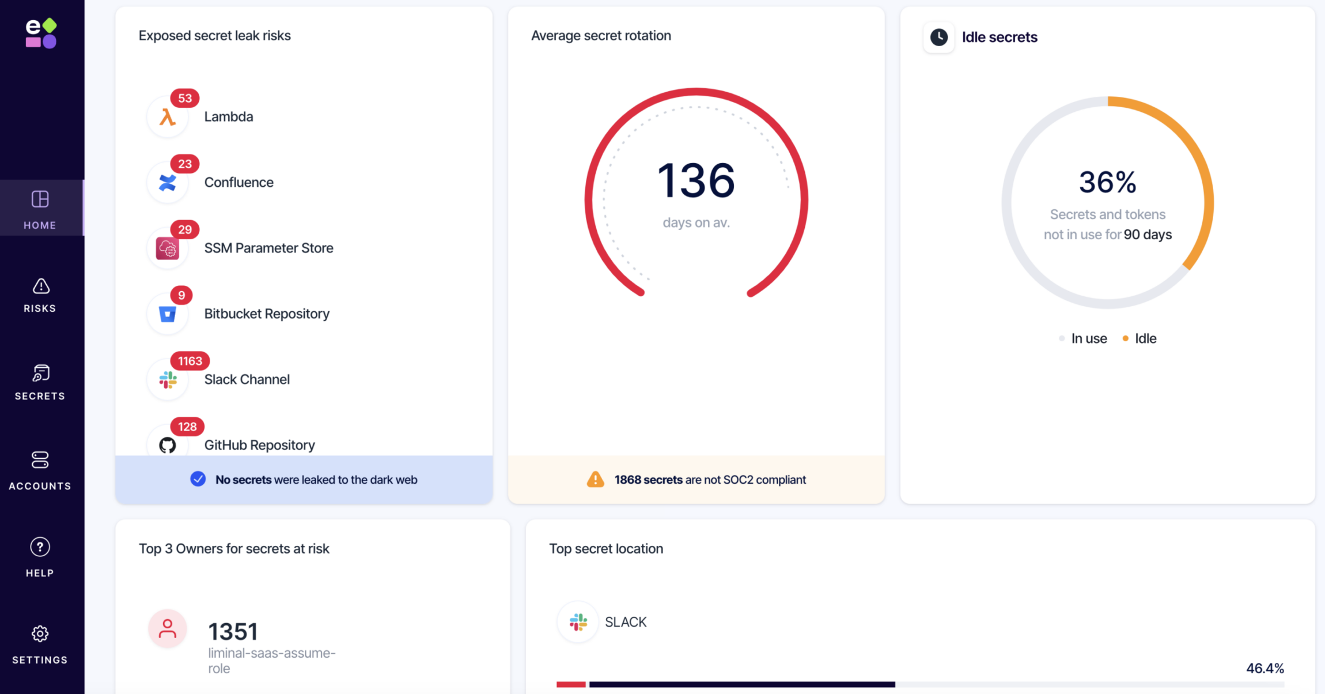Click the clock icon beside Idle secrets
The image size is (1325, 694).
point(938,37)
